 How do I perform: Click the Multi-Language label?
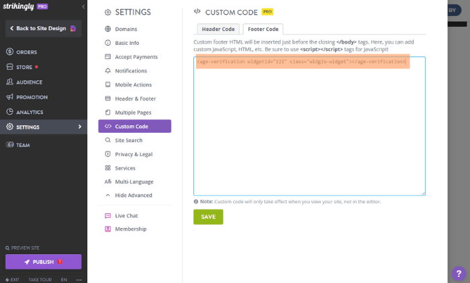tap(134, 182)
